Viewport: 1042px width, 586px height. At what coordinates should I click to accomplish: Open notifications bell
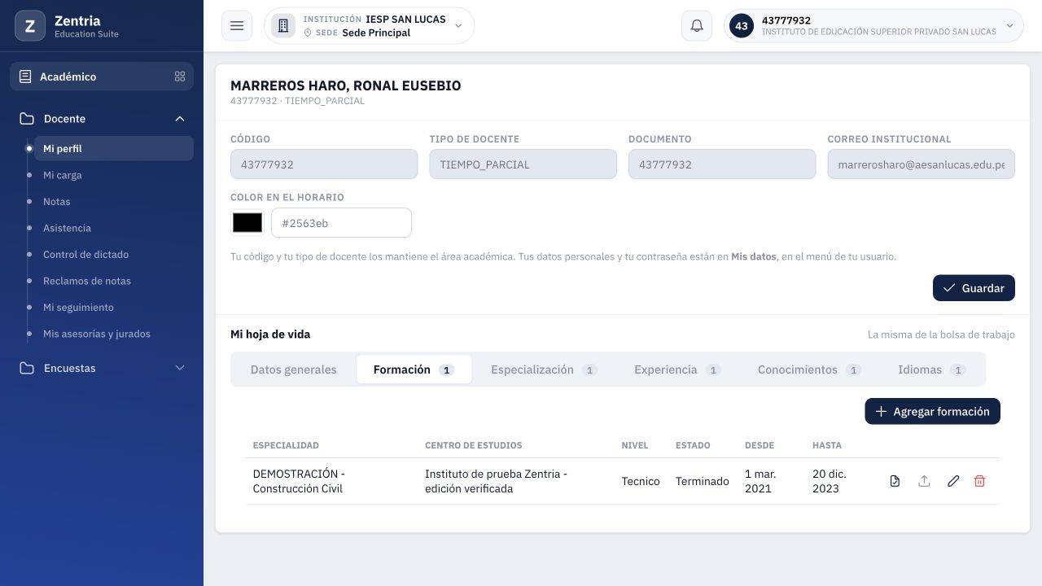697,26
